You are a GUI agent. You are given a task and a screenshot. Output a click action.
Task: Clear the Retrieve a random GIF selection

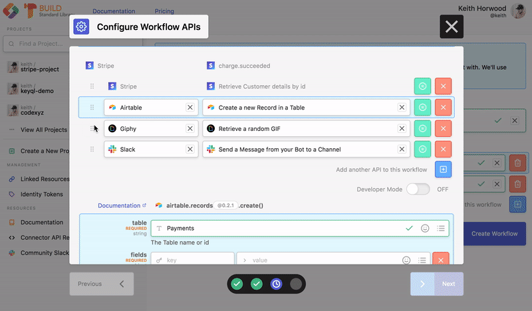point(402,128)
